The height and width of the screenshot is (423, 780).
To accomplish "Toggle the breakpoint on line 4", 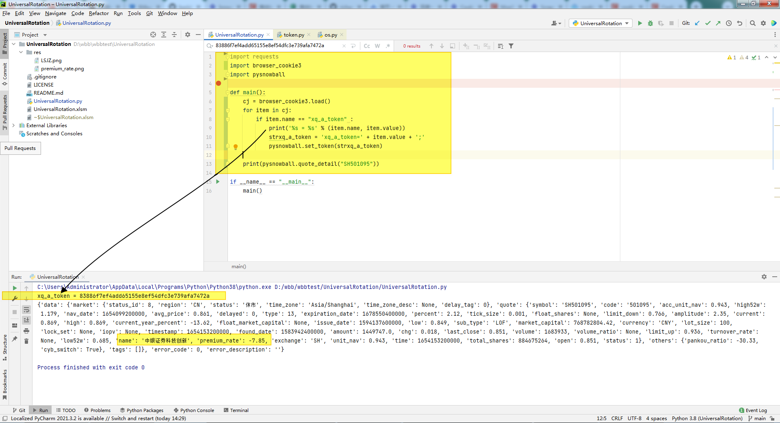I will click(219, 83).
